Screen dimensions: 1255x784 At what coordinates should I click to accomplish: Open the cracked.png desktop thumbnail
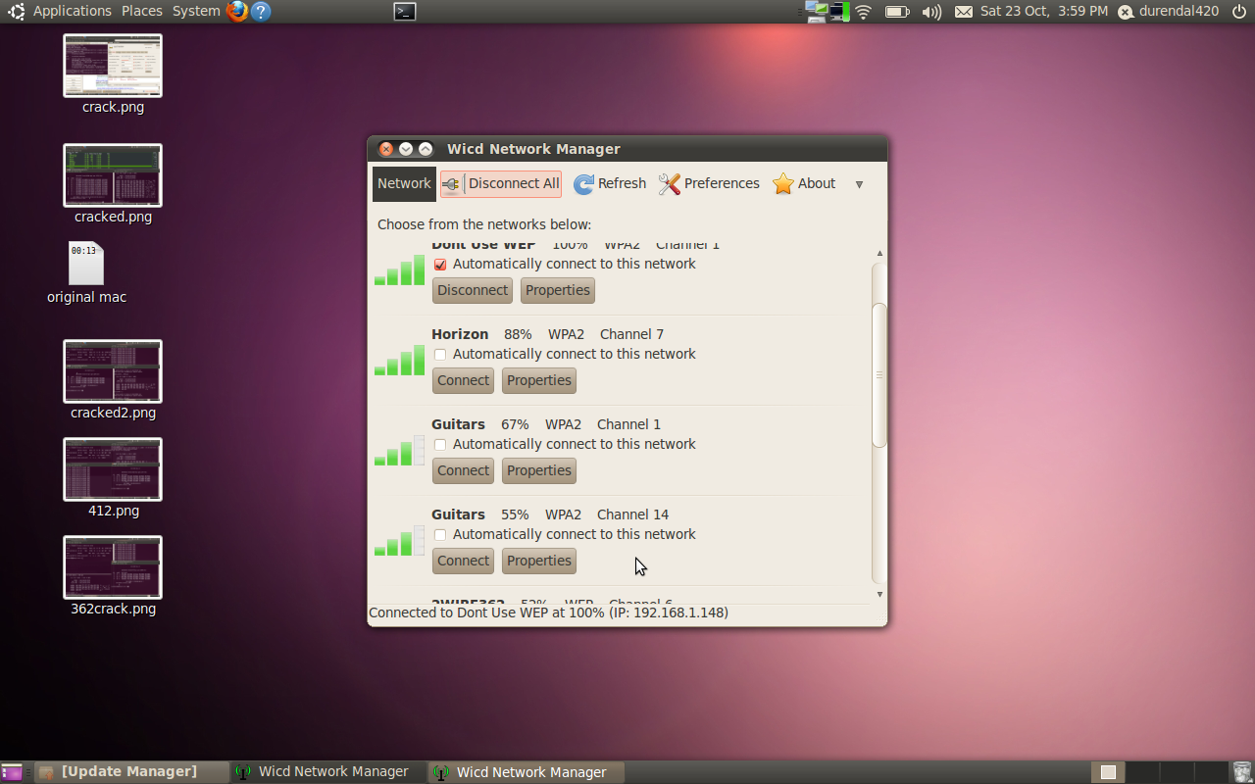[x=113, y=175]
